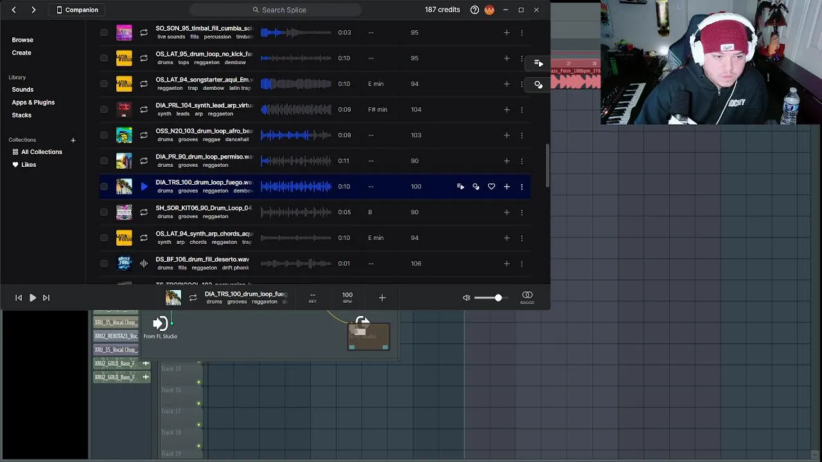Open Apps & Plugins in the Library

click(x=33, y=102)
